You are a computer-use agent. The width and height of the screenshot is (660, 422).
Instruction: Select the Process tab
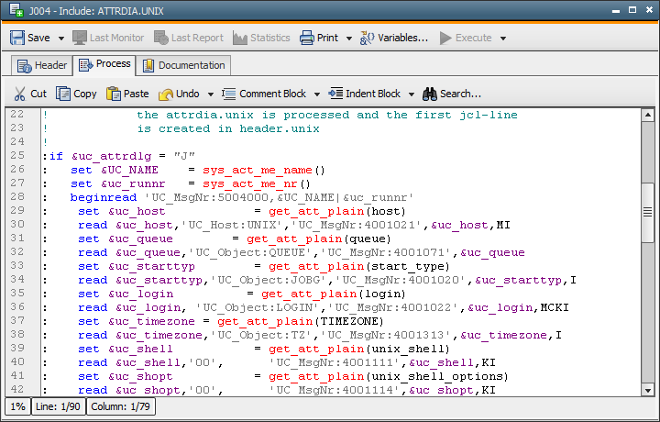(104, 64)
